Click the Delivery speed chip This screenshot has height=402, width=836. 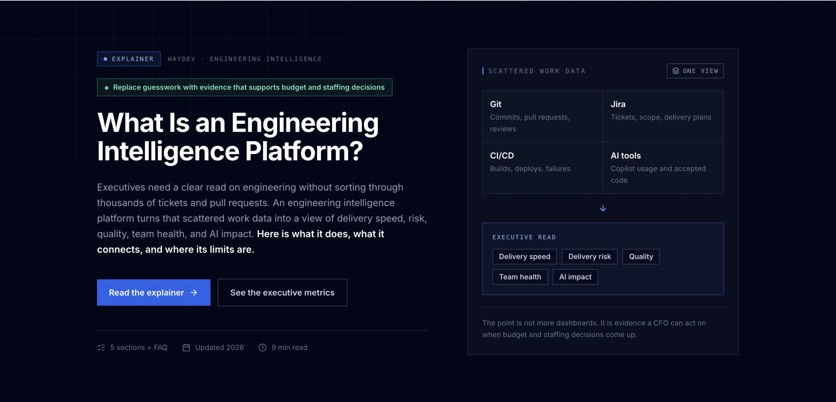pos(524,256)
